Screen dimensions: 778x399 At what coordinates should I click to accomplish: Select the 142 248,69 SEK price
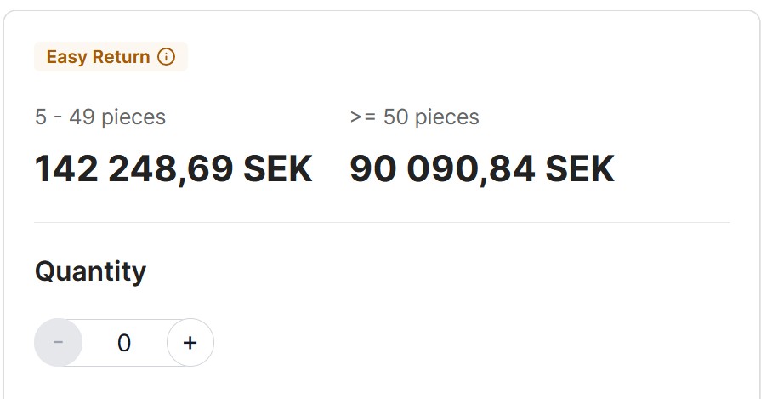(173, 169)
